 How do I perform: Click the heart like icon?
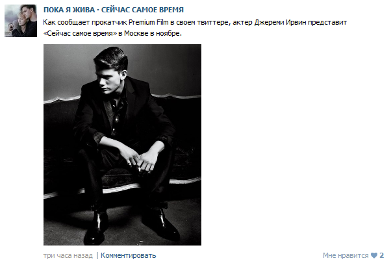pyautogui.click(x=374, y=255)
